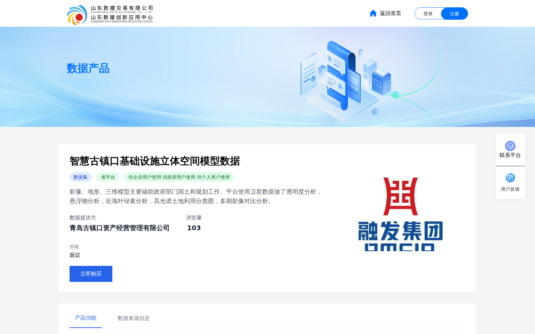
Task: Click the 登录 login button
Action: coord(428,14)
